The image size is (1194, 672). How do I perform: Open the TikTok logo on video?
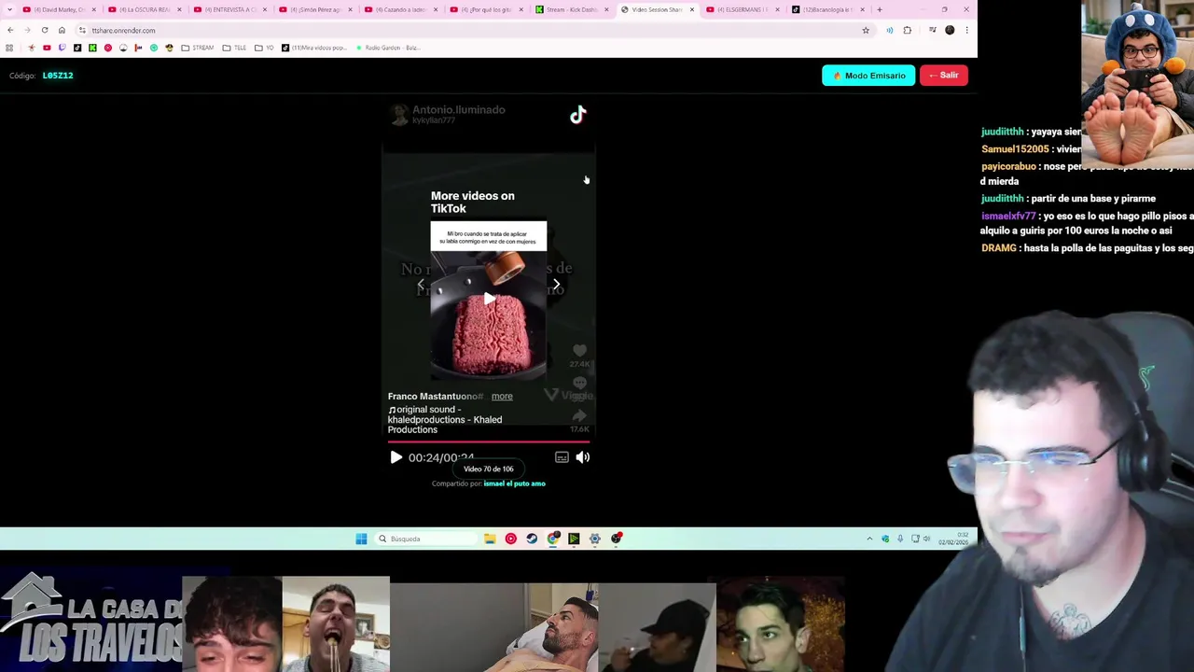pyautogui.click(x=578, y=115)
